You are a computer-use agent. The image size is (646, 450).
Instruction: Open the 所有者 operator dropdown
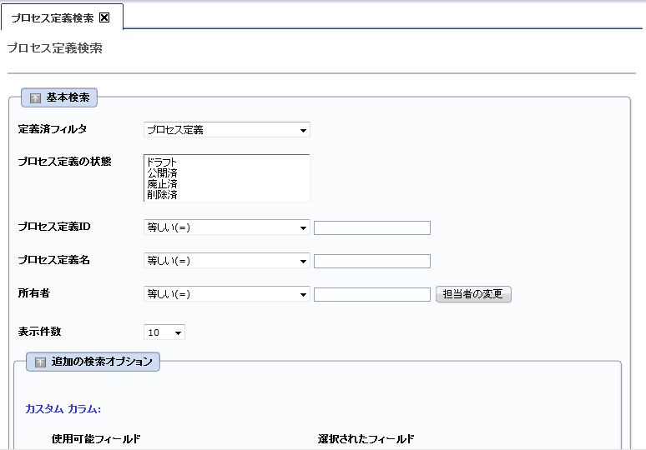[226, 294]
